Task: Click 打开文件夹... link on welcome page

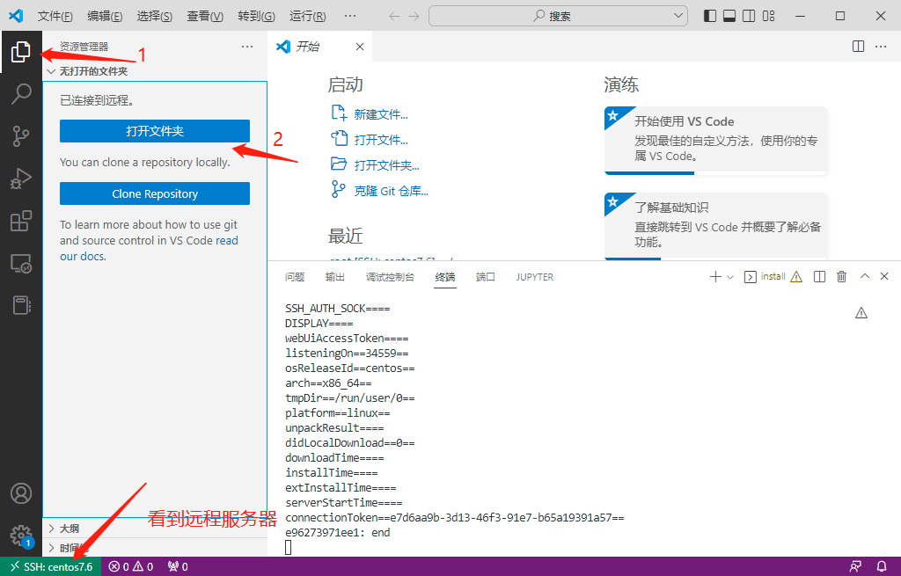Action: [x=375, y=165]
